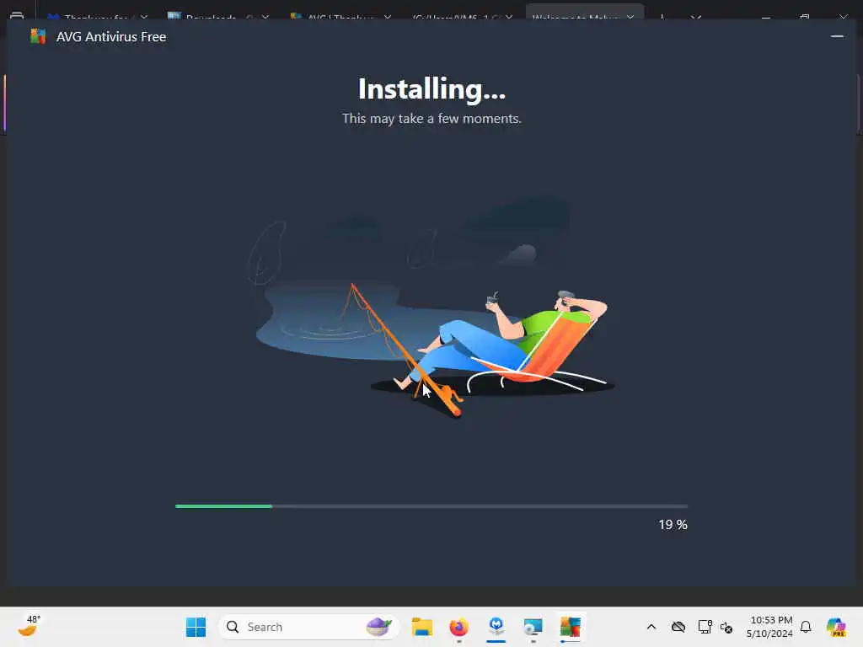The width and height of the screenshot is (863, 647).
Task: Click the AVG installer taskbar icon
Action: coord(571,627)
